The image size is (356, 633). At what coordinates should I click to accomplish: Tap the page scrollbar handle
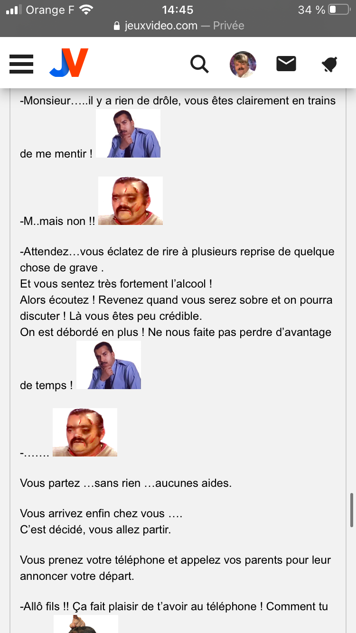[x=352, y=510]
